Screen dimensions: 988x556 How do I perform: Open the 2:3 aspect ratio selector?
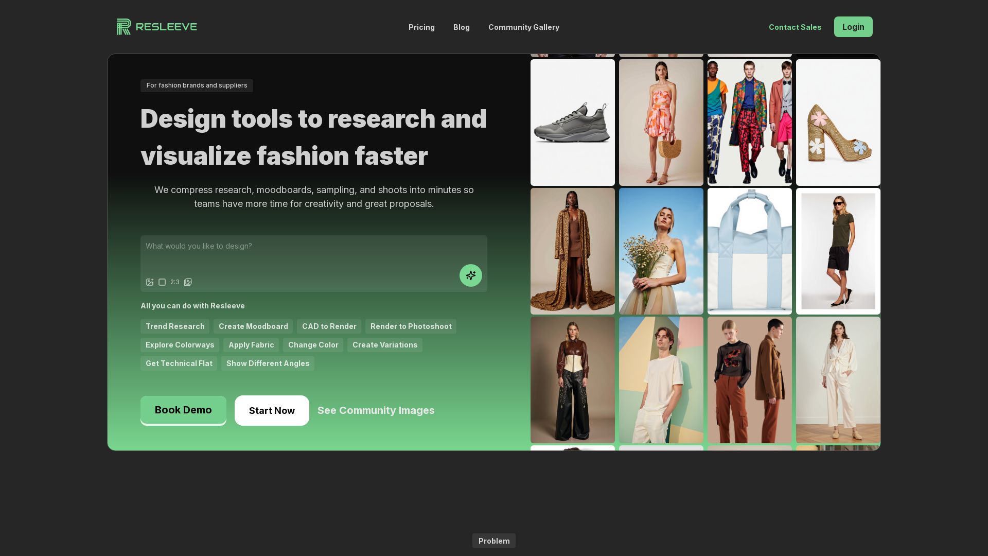click(175, 282)
